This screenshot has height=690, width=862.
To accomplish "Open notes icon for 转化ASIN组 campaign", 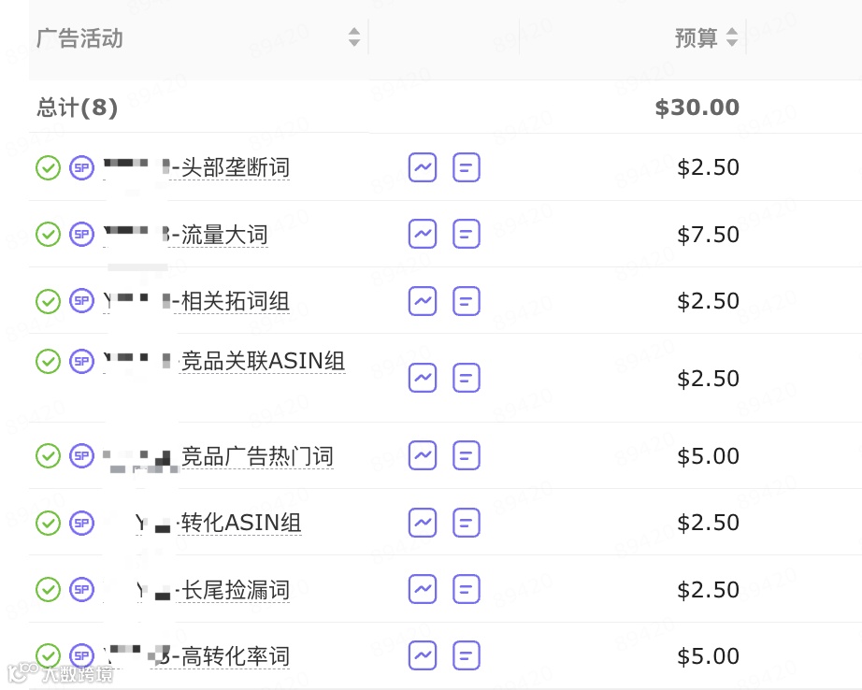I will tap(467, 523).
